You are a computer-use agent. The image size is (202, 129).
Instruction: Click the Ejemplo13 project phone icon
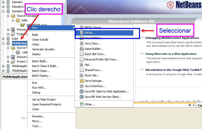tap(8, 11)
